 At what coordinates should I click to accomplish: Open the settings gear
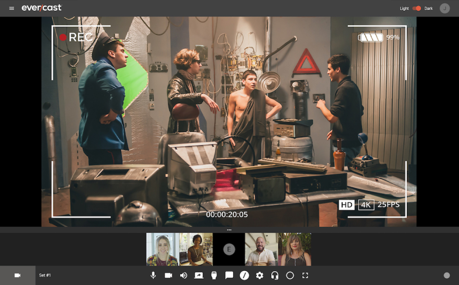260,275
